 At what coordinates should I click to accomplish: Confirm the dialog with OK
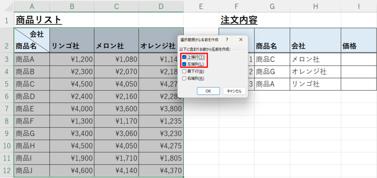click(208, 91)
